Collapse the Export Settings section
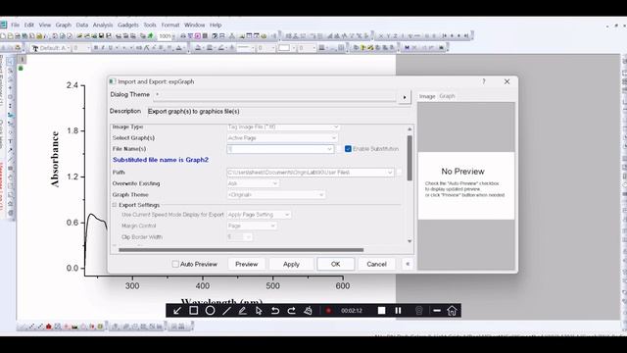 tap(115, 205)
